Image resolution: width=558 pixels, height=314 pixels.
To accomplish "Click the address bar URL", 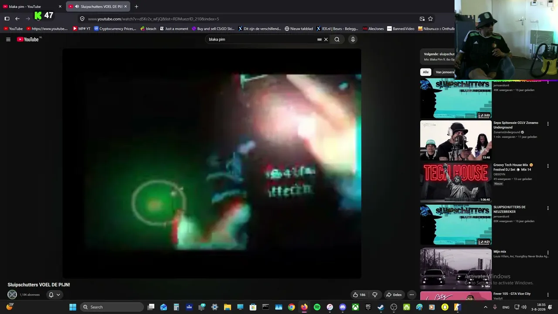I will (x=153, y=19).
